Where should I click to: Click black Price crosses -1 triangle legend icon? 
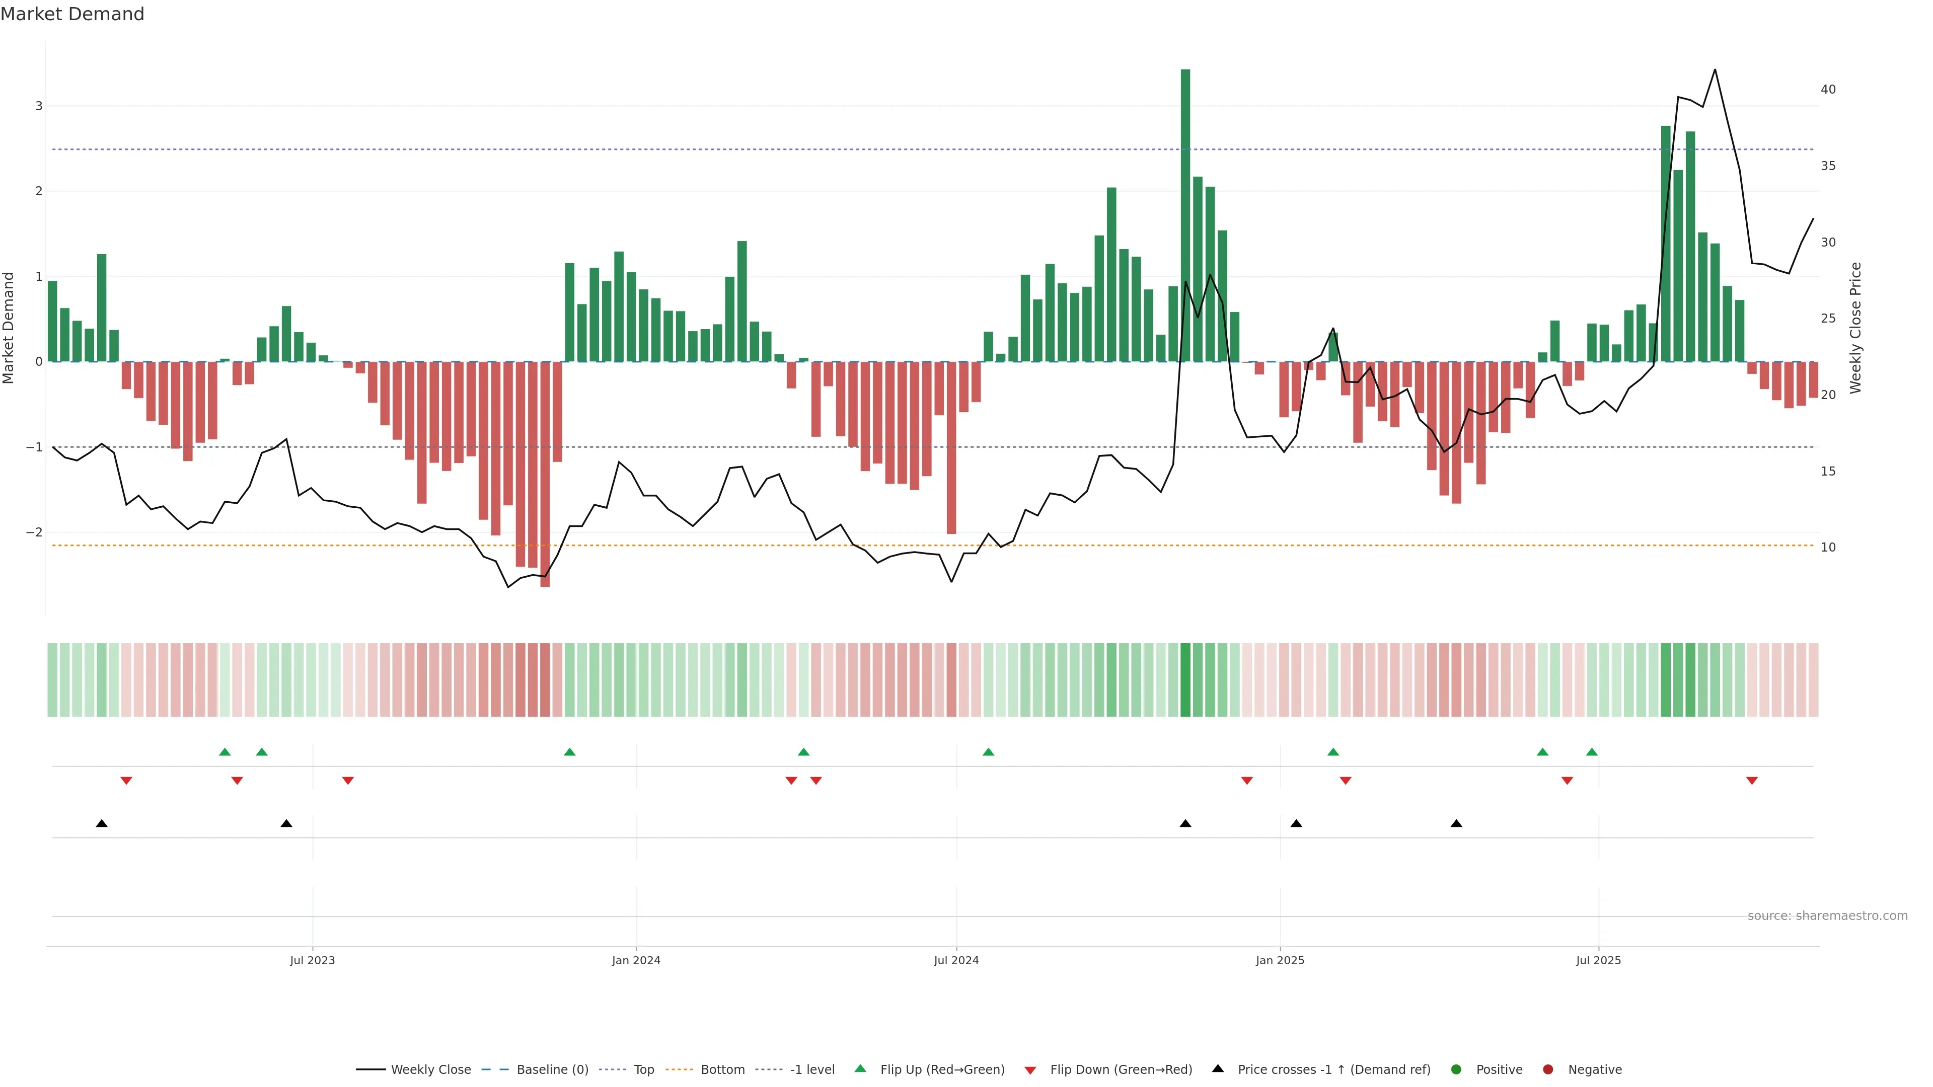coord(1218,1068)
